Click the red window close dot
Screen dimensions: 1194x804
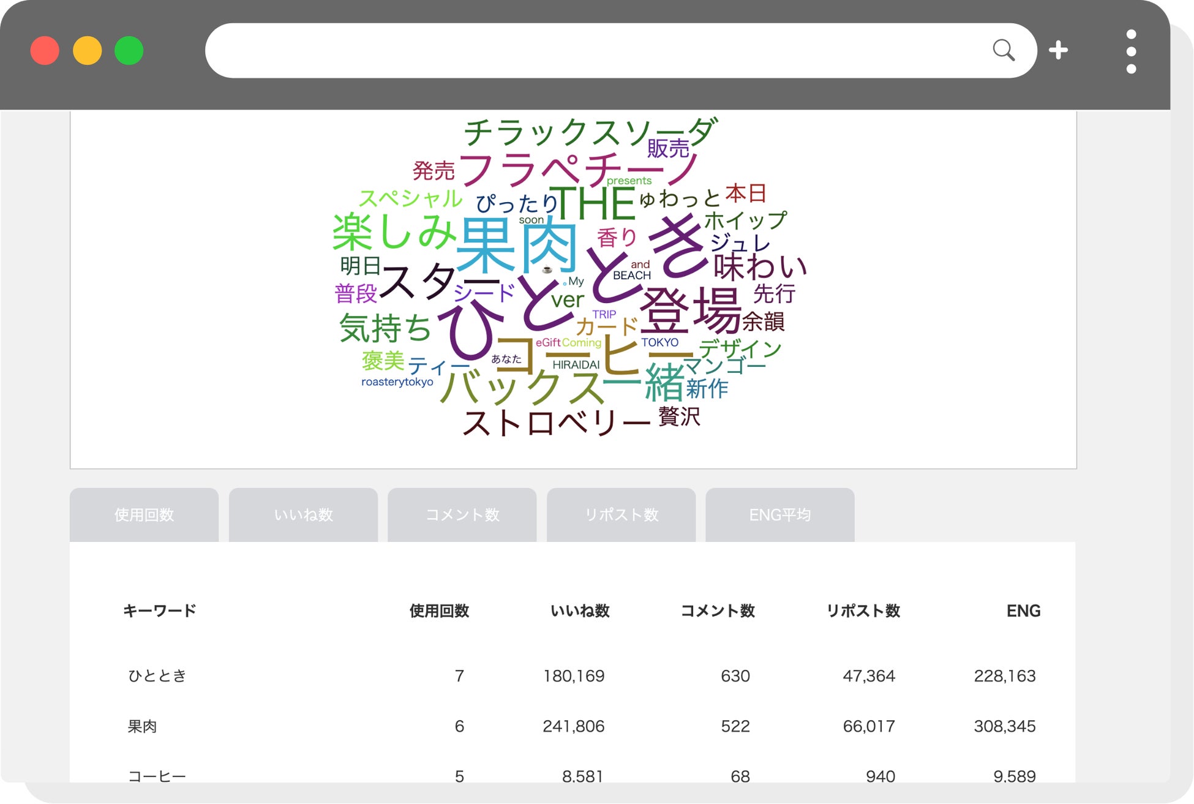45,51
